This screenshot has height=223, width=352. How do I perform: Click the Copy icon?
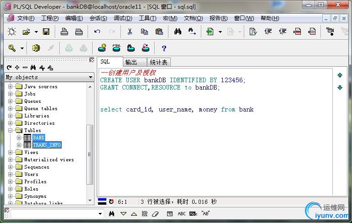click(144, 32)
